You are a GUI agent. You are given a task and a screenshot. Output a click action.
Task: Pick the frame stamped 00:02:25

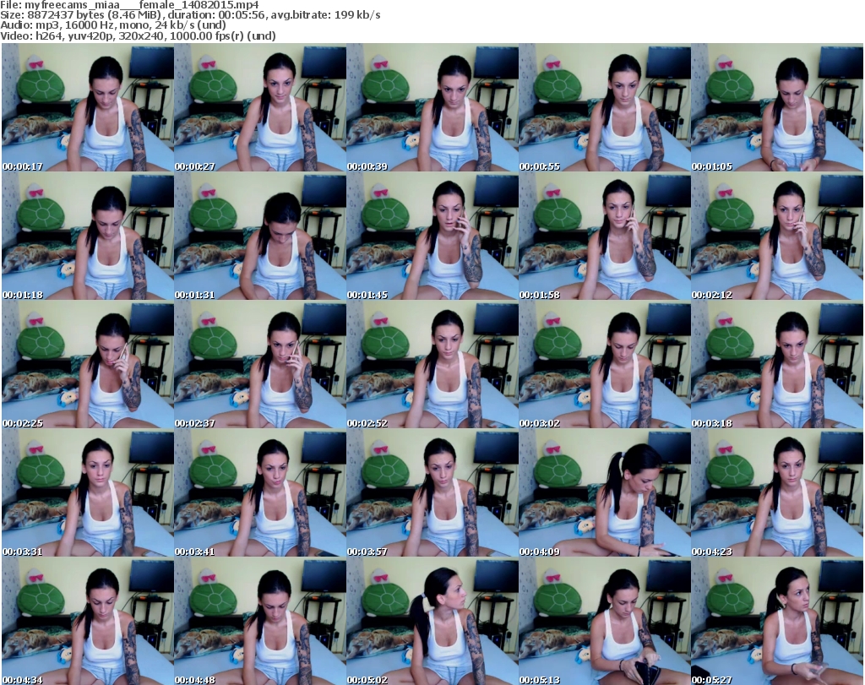tap(88, 365)
